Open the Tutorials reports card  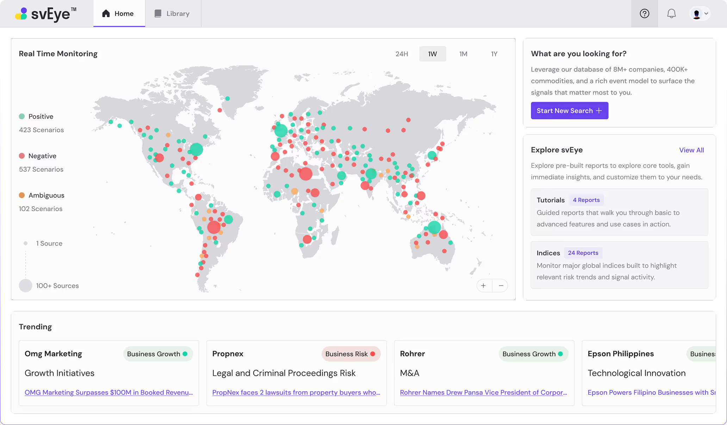619,212
